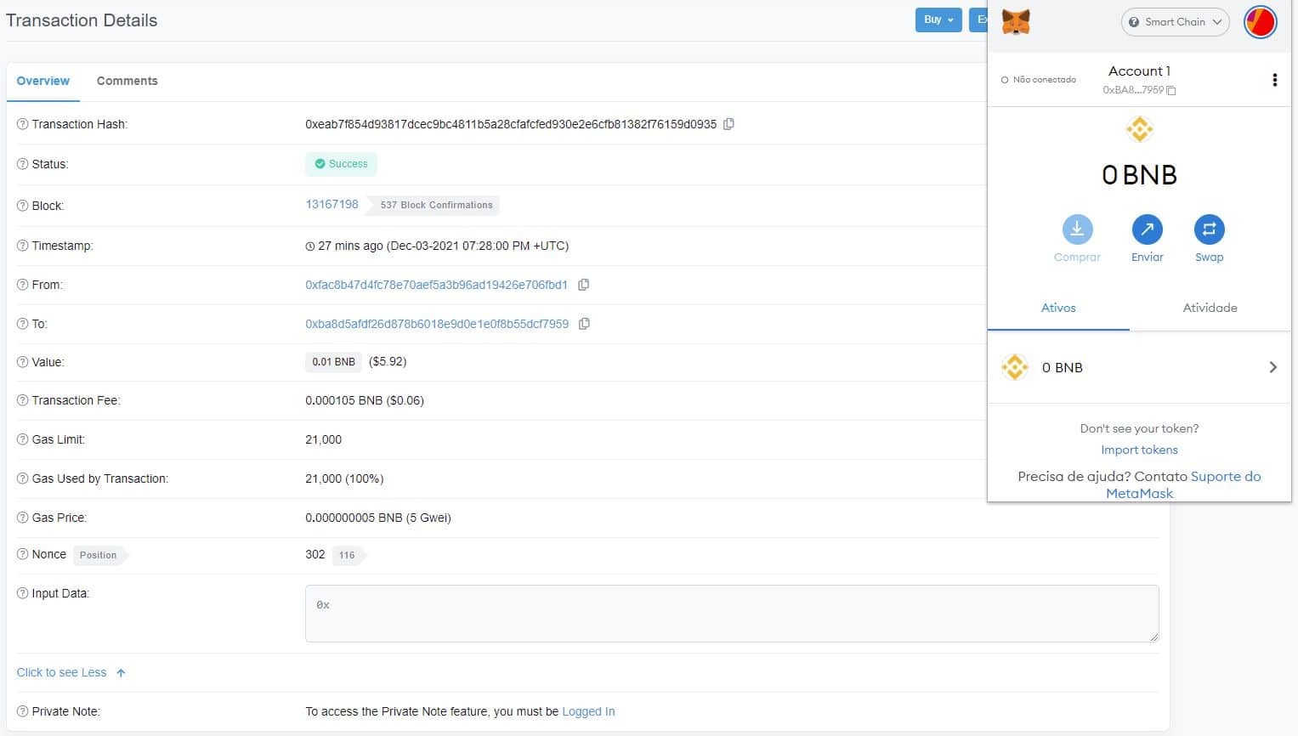Copy the transaction hash to clipboard
The width and height of the screenshot is (1298, 736).
coord(728,124)
